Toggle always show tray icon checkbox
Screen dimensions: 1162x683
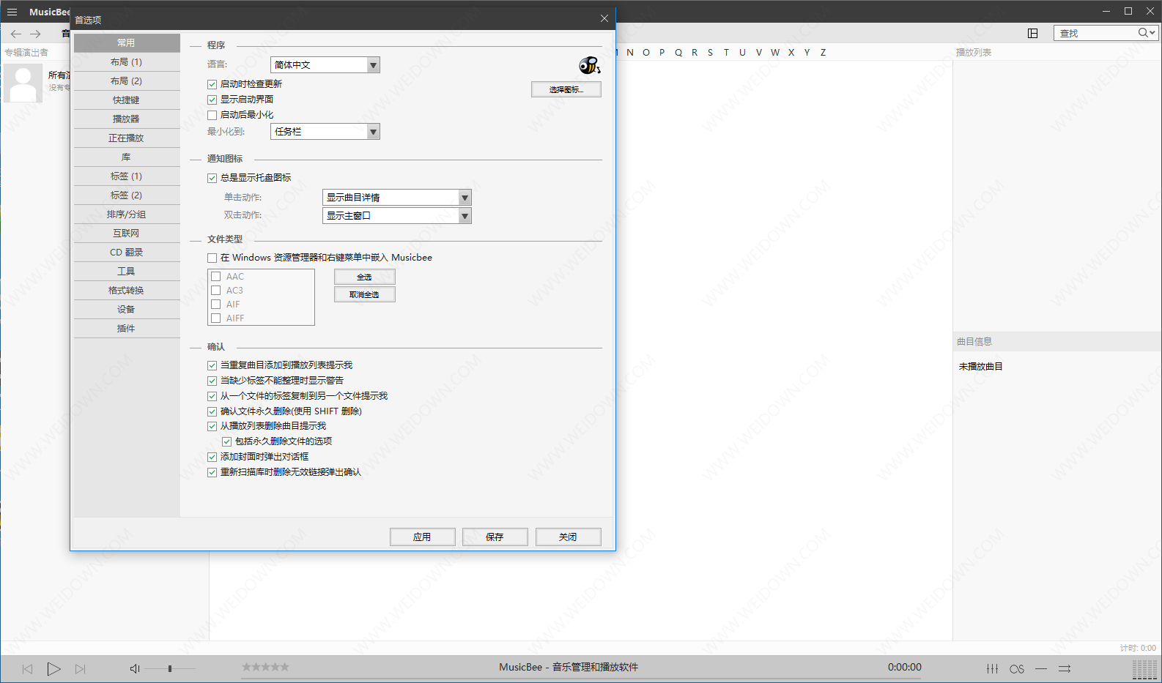click(212, 178)
